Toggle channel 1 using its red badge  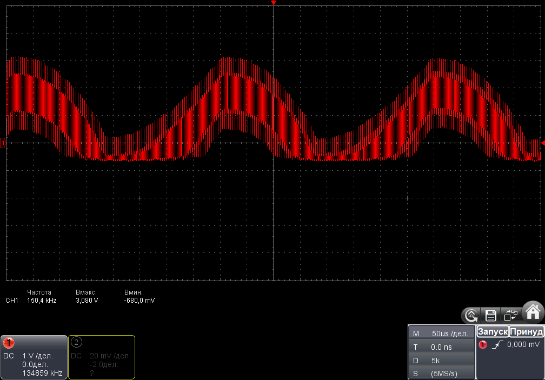point(9,343)
